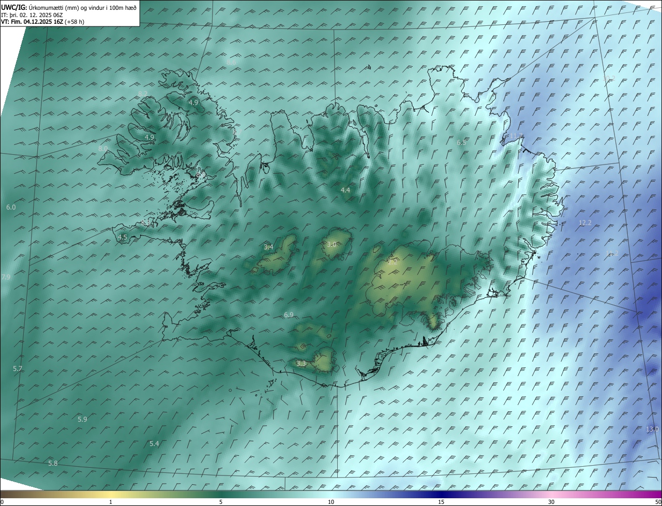Viewport: 662px width, 506px height.
Task: Click the 10.2 value label on the map
Action: point(610,79)
